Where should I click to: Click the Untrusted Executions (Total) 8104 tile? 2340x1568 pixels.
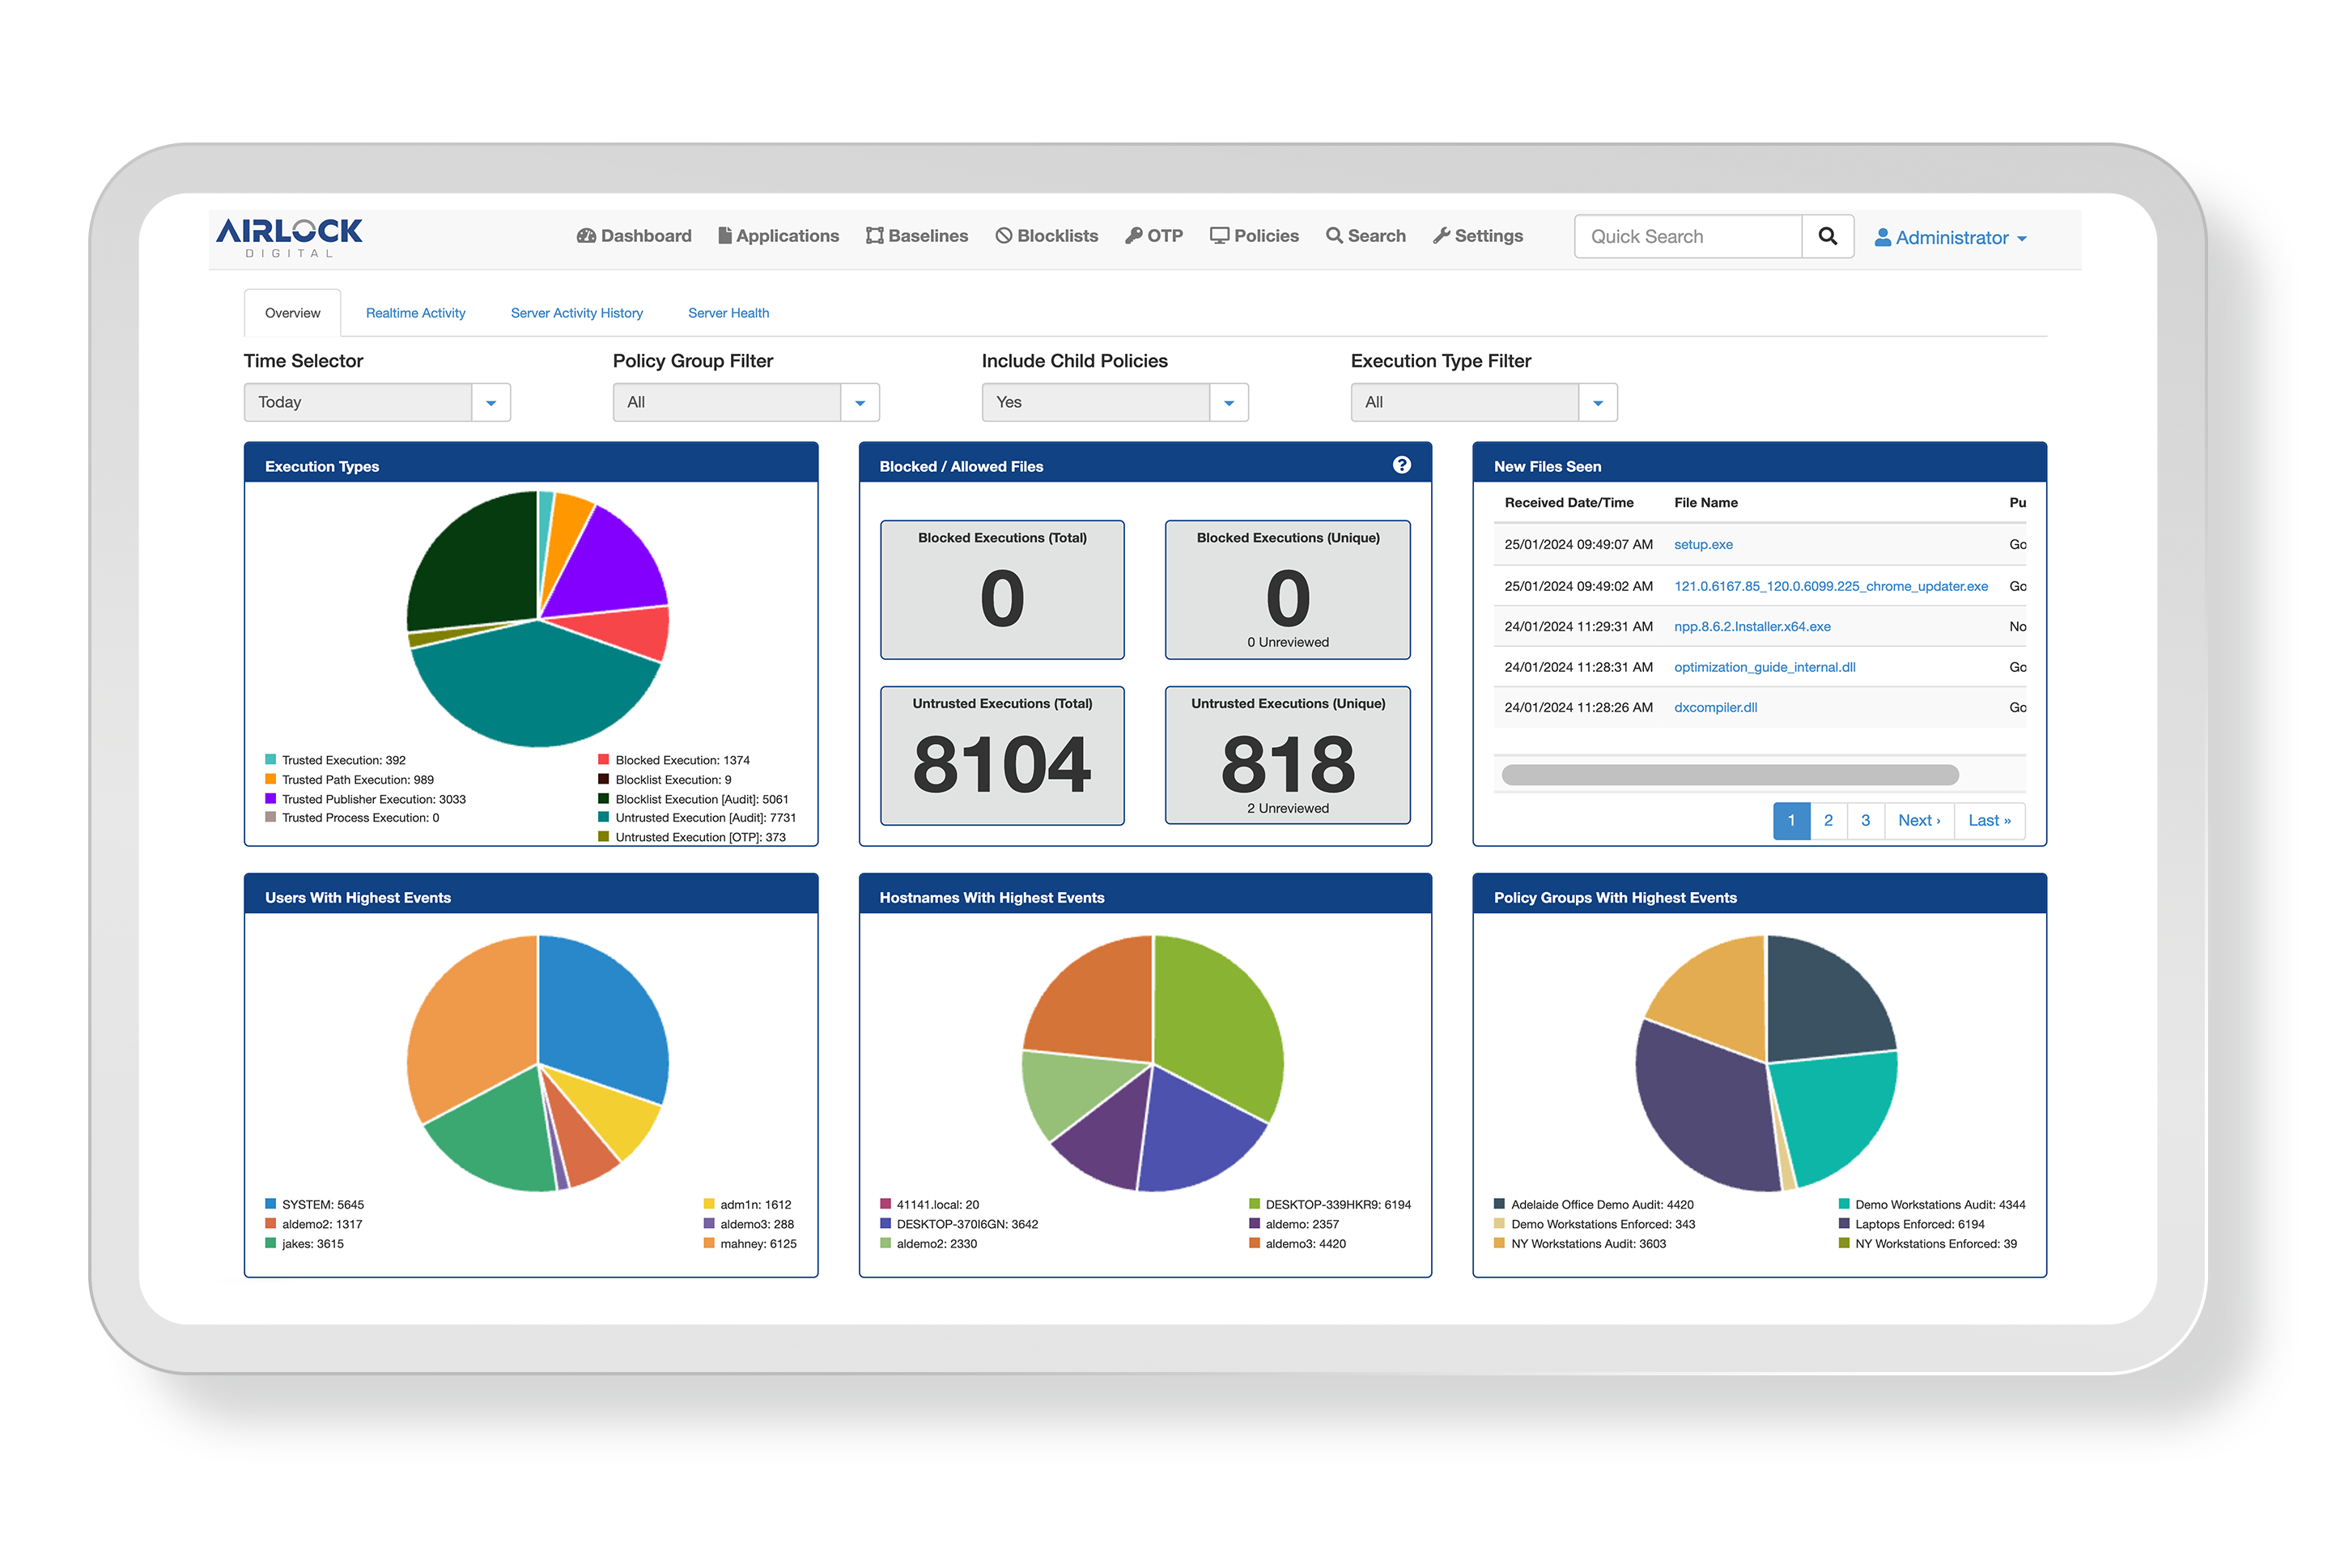coord(1001,755)
